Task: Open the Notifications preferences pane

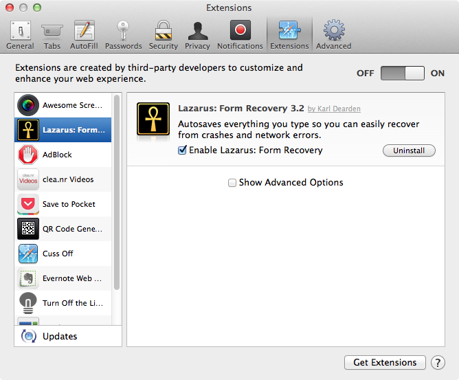Action: [240, 34]
